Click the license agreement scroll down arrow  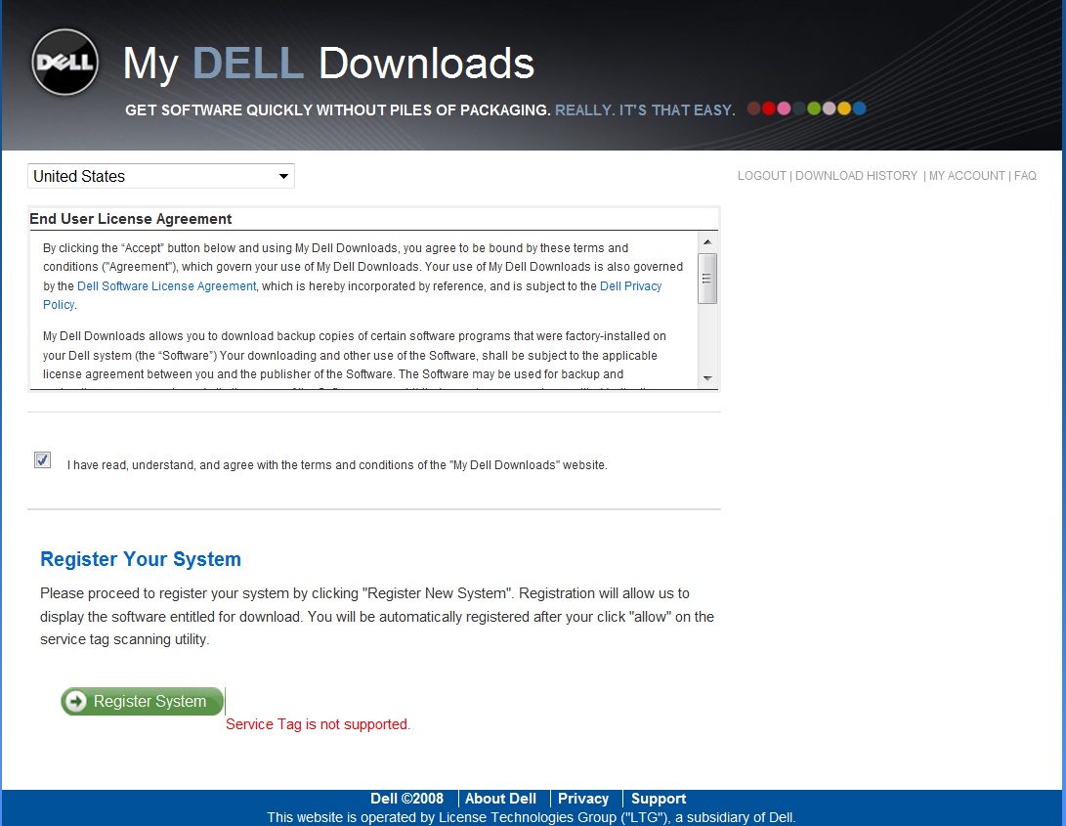pos(707,378)
